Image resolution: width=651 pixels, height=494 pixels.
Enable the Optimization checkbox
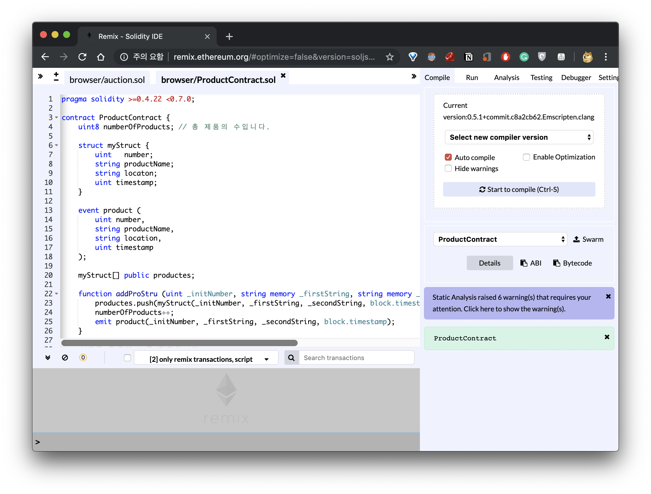coord(526,157)
